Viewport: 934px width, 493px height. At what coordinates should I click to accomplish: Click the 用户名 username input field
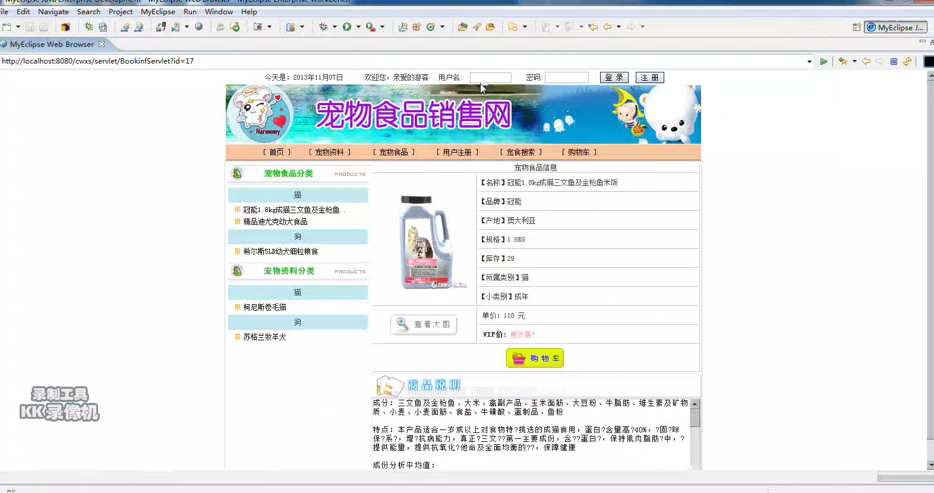491,78
